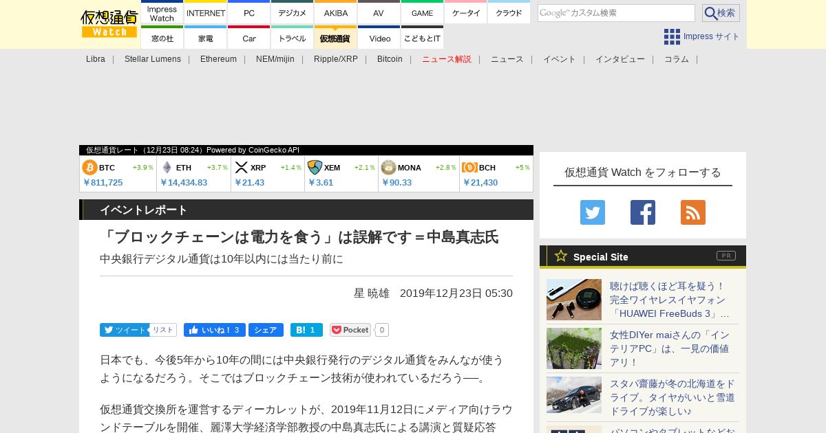Go to the Ripple/XRP category
Viewport: 826px width, 433px height.
336,59
